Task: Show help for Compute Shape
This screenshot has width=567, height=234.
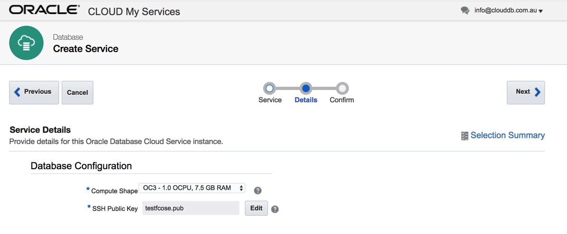Action: click(x=258, y=190)
